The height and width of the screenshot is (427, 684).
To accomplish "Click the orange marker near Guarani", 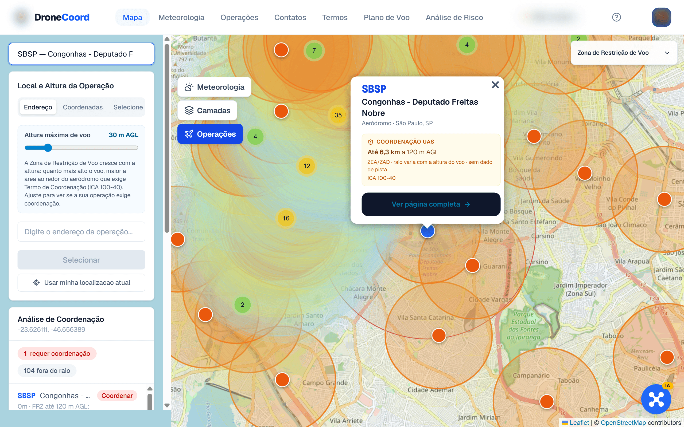I will coord(472,266).
